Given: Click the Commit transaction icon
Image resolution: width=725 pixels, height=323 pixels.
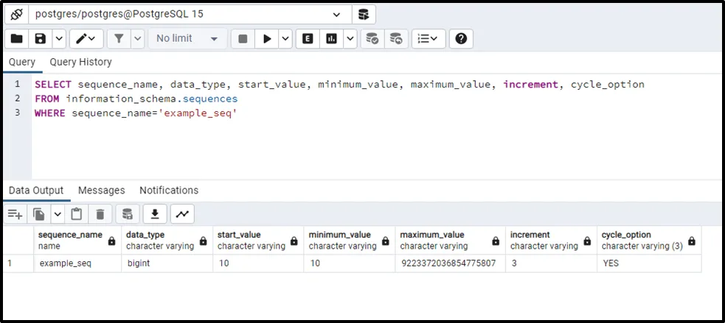Looking at the screenshot, I should pyautogui.click(x=372, y=39).
